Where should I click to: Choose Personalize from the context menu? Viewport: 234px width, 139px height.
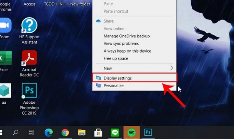135,86
